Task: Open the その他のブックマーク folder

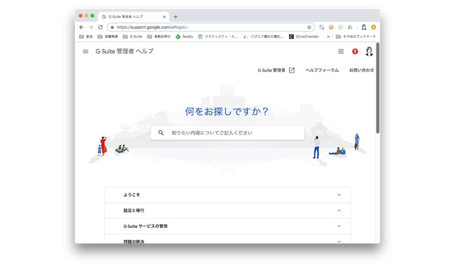Action: [x=355, y=36]
